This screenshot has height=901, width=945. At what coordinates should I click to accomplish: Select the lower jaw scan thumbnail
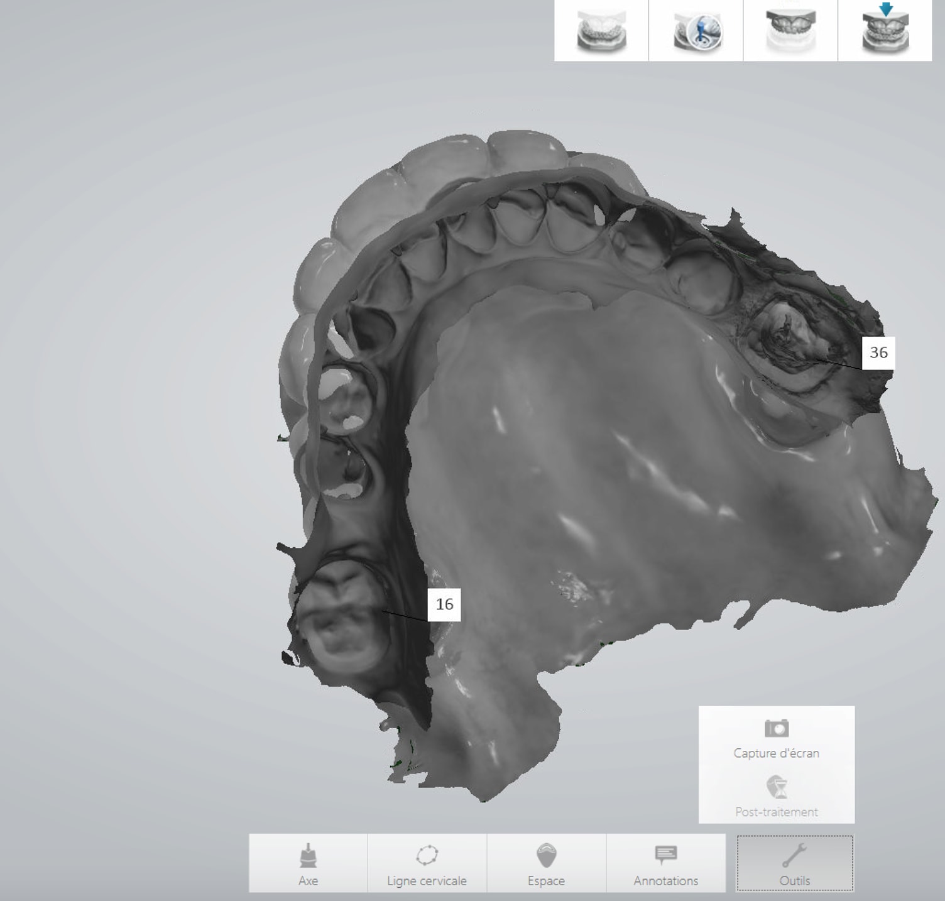pyautogui.click(x=601, y=31)
